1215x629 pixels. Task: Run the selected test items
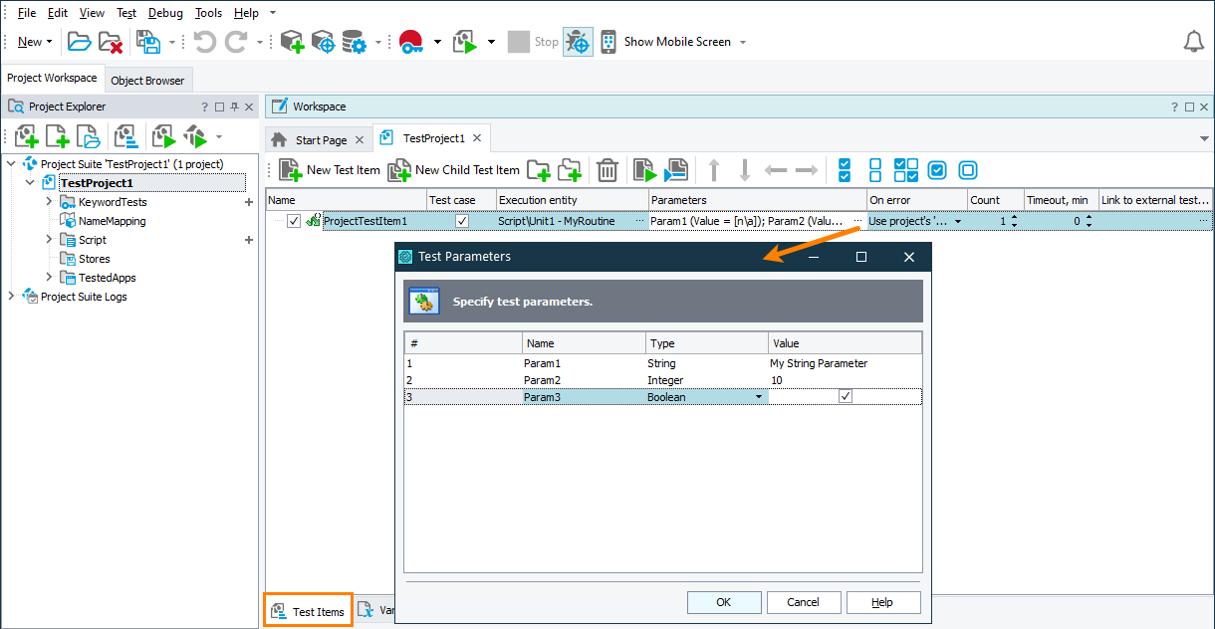click(643, 170)
